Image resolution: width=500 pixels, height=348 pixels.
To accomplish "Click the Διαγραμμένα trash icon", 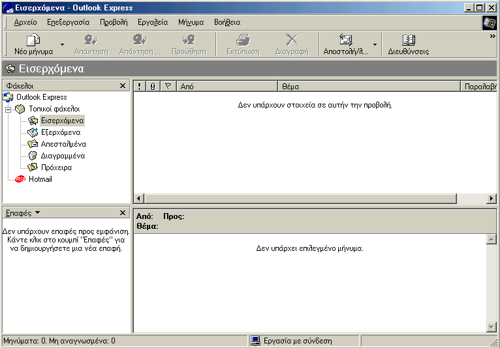I will [x=33, y=156].
